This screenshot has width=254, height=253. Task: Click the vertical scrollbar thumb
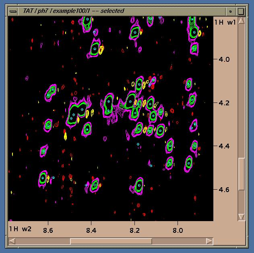(241, 174)
